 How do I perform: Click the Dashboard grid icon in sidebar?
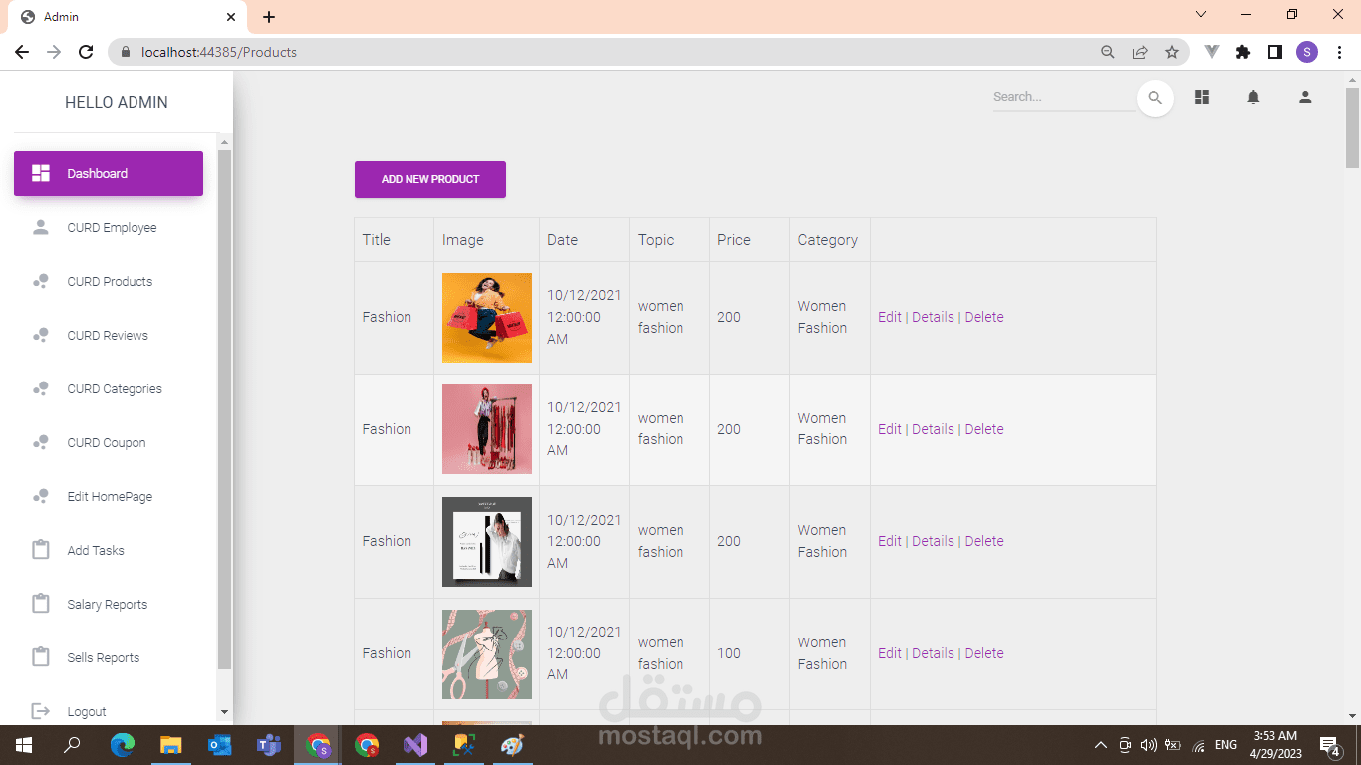coord(41,173)
